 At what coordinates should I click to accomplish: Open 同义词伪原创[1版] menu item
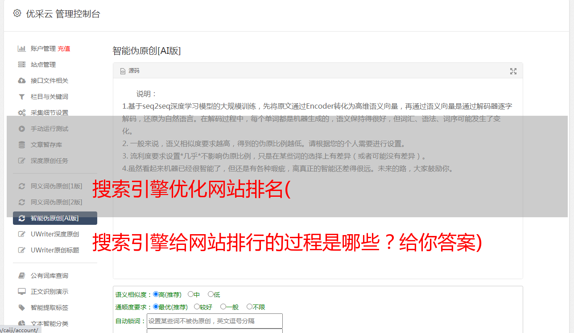click(x=56, y=186)
